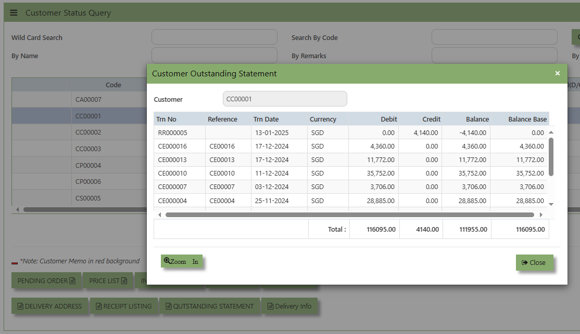Close the Customer Outstanding Statement dialog
This screenshot has height=334, width=580.
pos(558,73)
